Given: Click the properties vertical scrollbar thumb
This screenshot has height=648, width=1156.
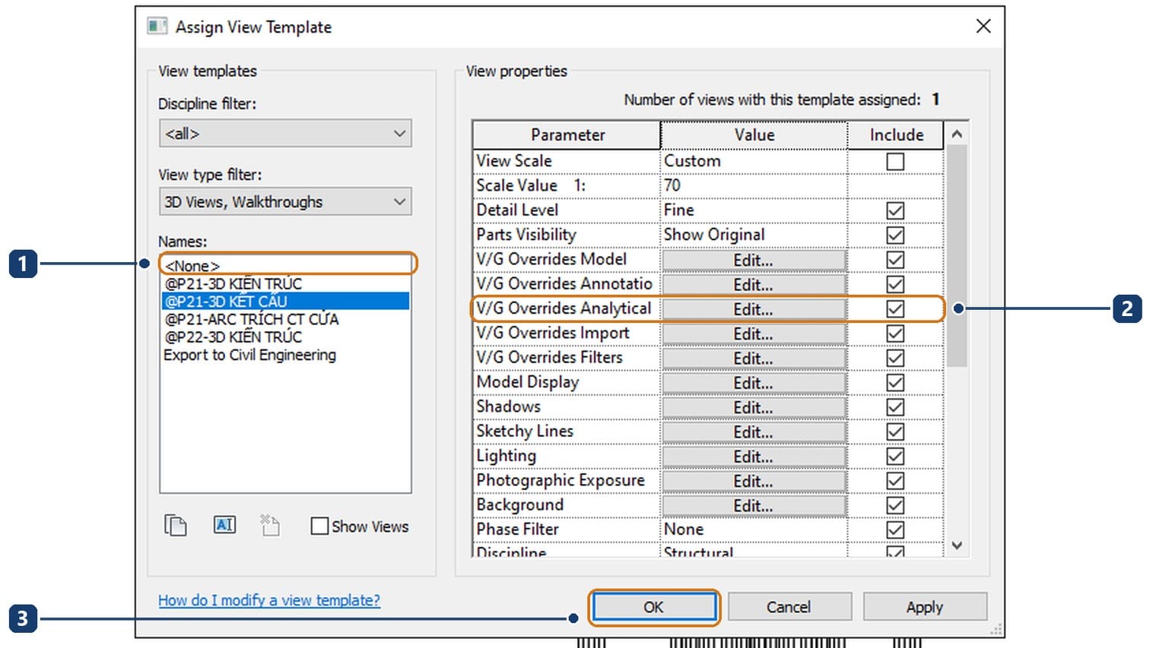Looking at the screenshot, I should click(x=957, y=256).
